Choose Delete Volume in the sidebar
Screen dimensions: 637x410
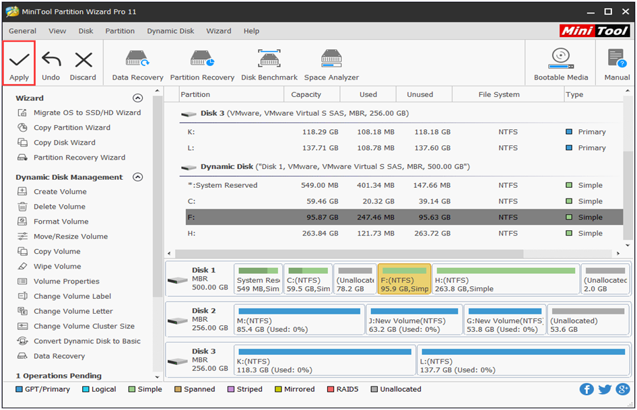point(51,207)
